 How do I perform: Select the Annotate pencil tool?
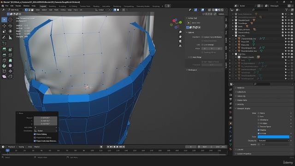pos(4,37)
